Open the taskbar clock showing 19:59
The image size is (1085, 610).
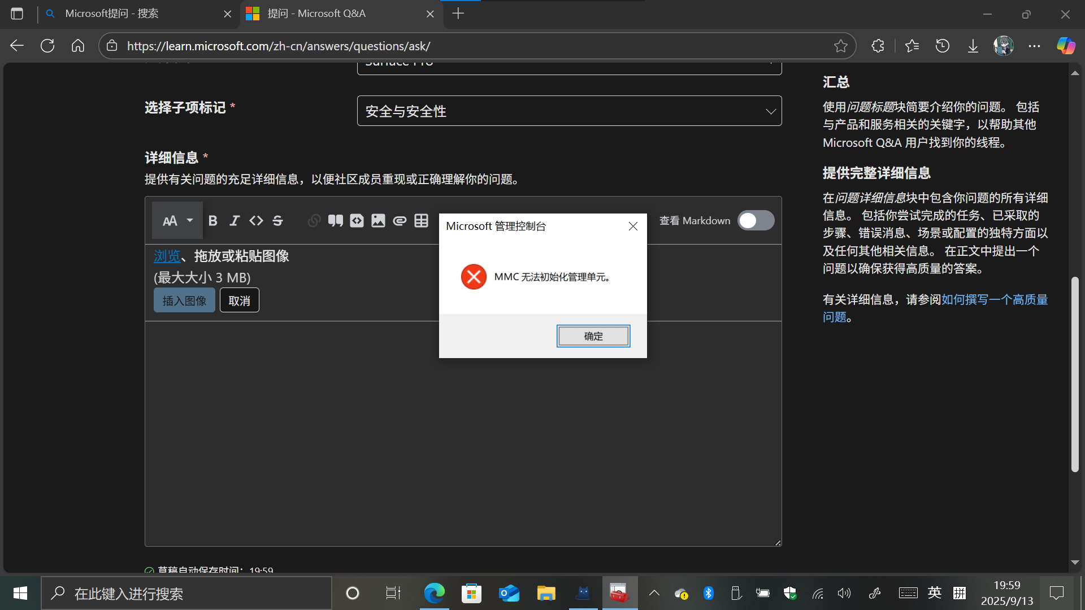[1007, 593]
